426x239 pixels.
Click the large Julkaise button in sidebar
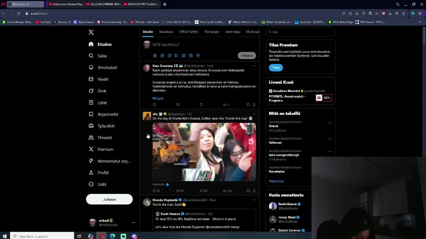[109, 199]
